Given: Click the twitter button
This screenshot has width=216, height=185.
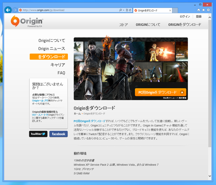Looking at the screenshot, I should (x=38, y=134).
